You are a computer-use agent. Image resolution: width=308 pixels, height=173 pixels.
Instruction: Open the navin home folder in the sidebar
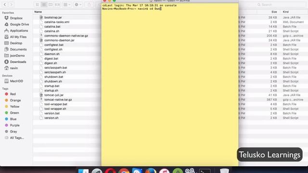click(x=14, y=68)
